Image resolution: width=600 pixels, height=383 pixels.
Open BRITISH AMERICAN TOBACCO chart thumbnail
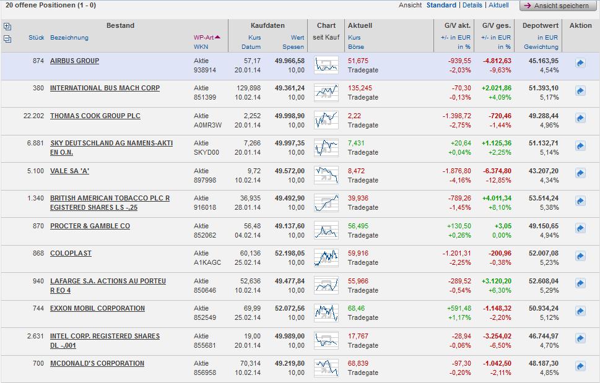coord(326,202)
